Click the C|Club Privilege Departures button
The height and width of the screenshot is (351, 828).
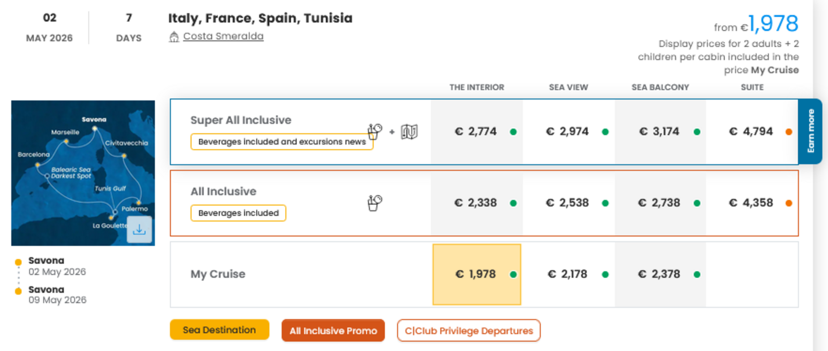point(468,331)
